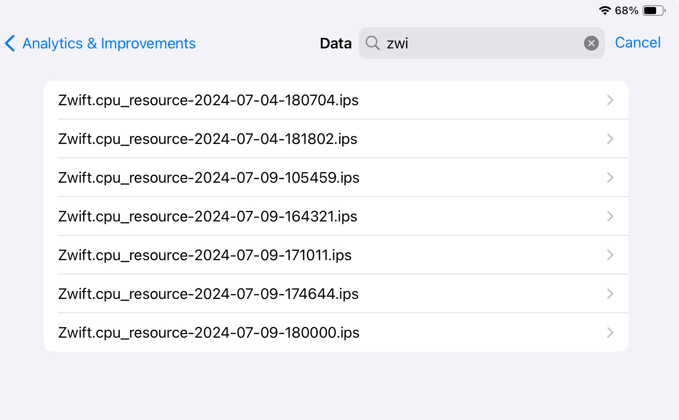679x420 pixels.
Task: Click disclosure chevron of the 164321.ips row
Action: point(610,217)
